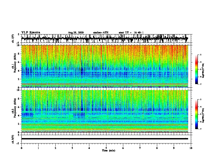Image resolution: width=215 pixels, height=166 pixels.
Task: Click the 'ch.1(V)' axis label at top
Action: coord(13,39)
